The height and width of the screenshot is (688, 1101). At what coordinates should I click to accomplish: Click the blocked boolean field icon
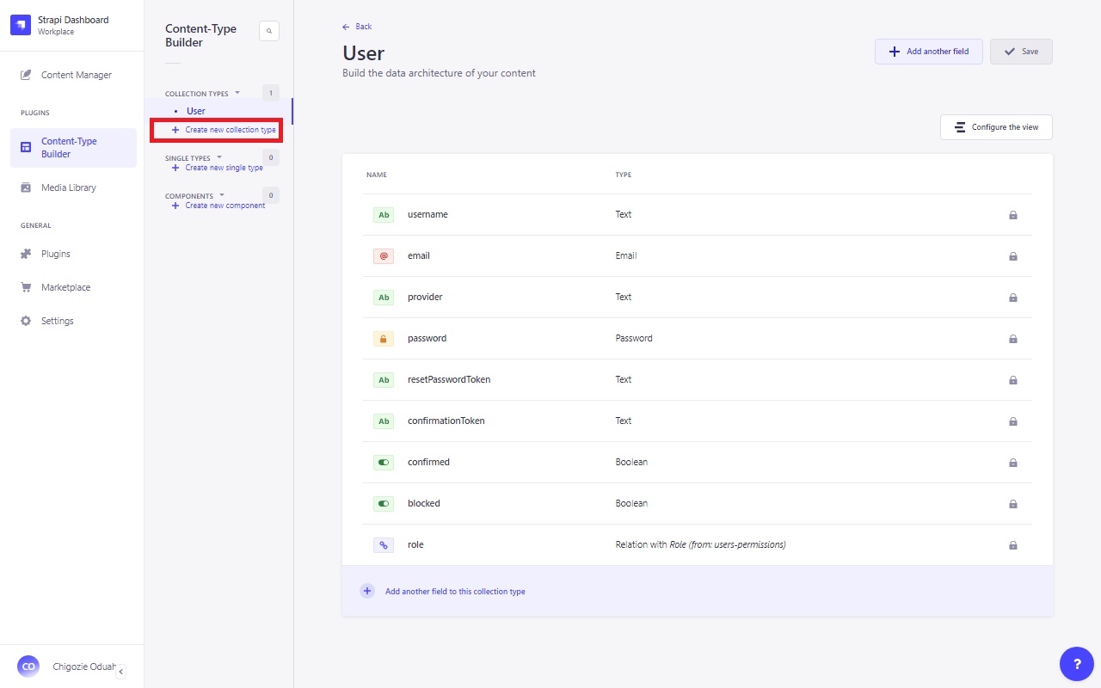tap(384, 504)
